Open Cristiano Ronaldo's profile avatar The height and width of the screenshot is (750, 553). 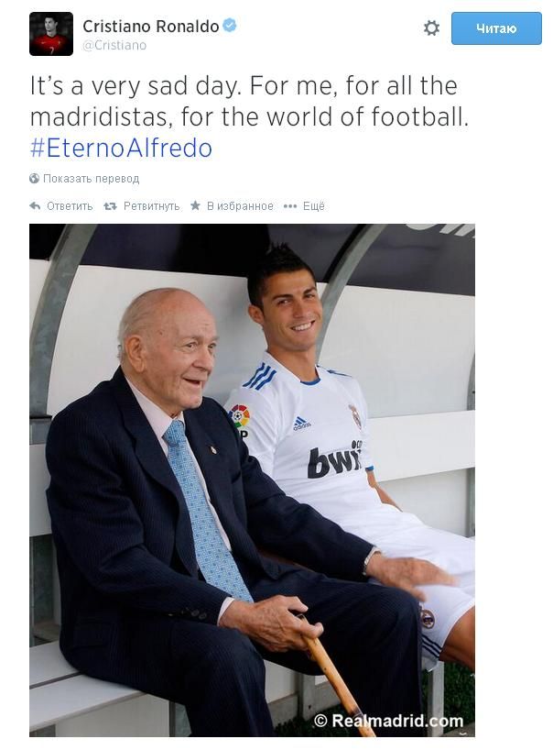[x=51, y=34]
